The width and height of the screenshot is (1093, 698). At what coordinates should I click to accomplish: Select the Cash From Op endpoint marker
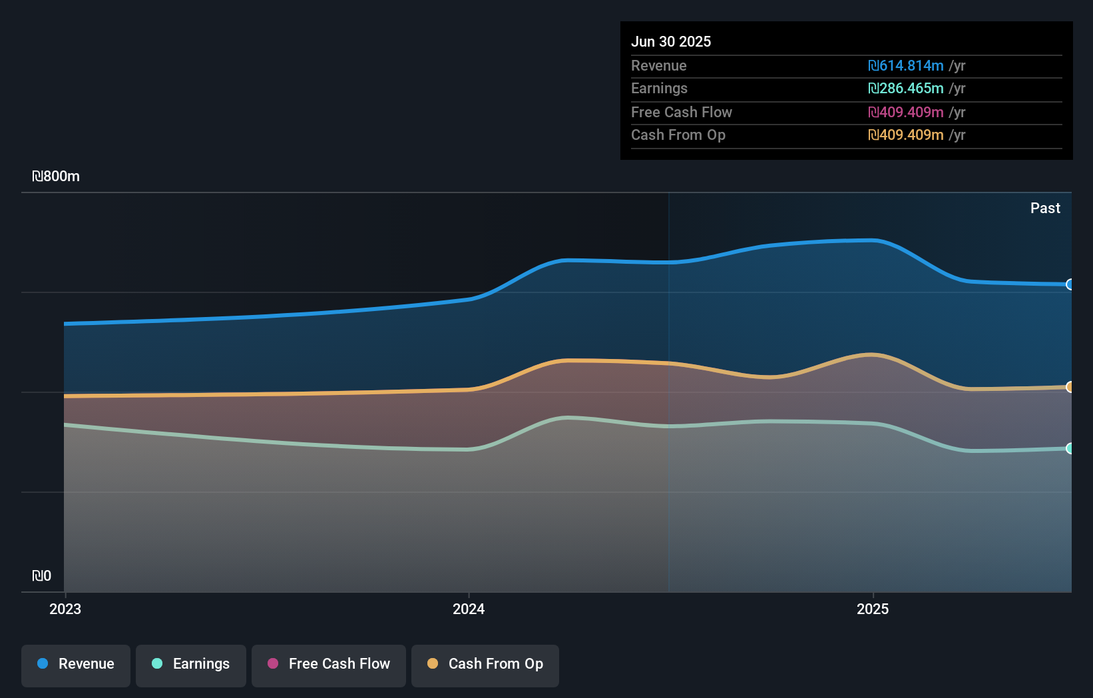1070,387
